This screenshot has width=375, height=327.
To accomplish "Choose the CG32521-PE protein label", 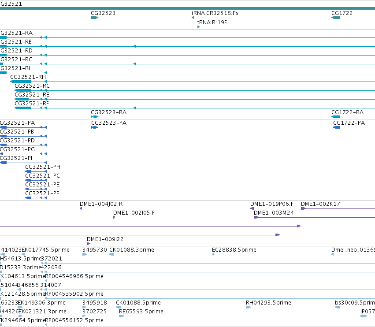I will 43,185.
